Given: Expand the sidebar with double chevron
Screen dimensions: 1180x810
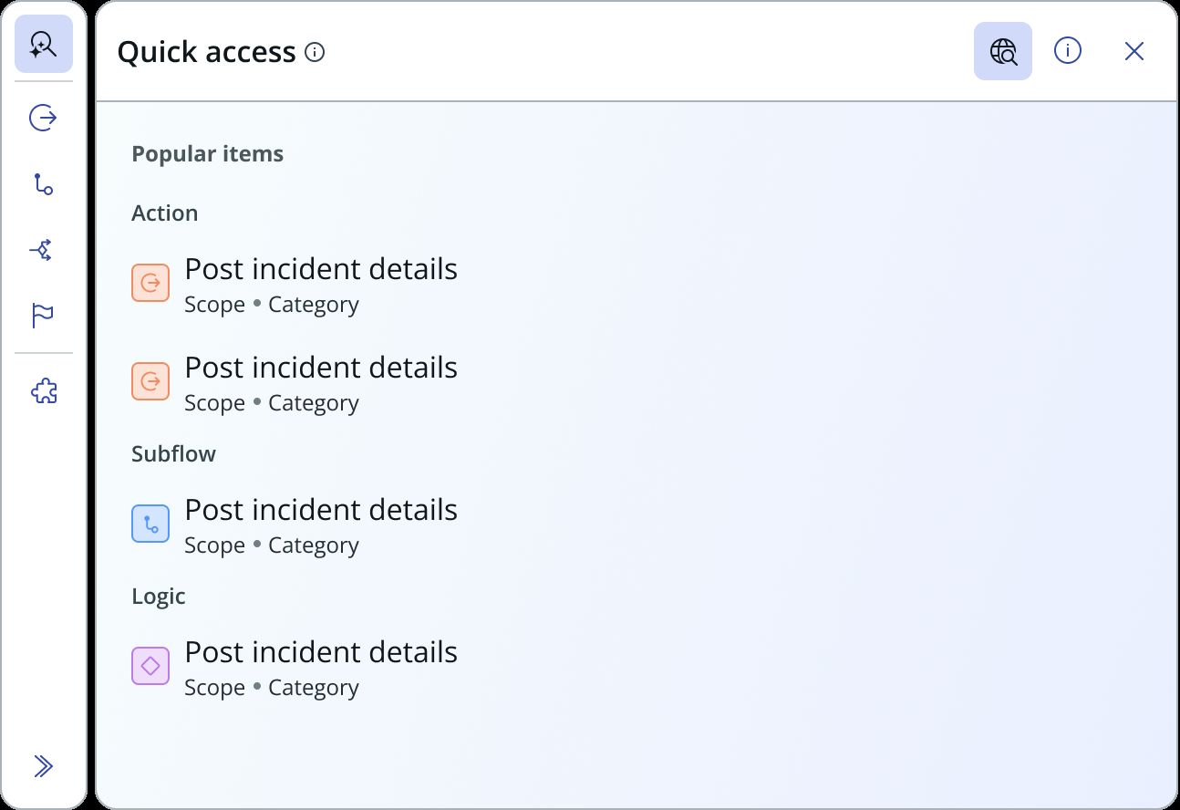Looking at the screenshot, I should tap(44, 766).
